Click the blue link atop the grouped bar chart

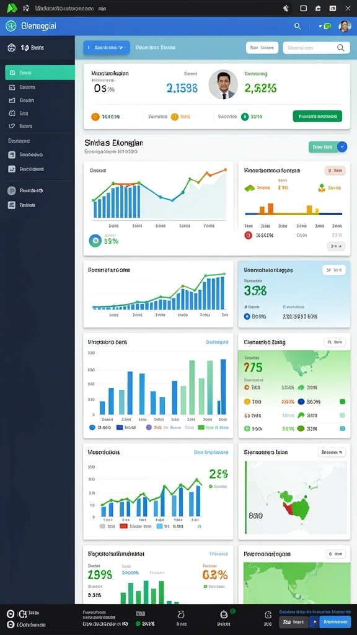click(218, 342)
